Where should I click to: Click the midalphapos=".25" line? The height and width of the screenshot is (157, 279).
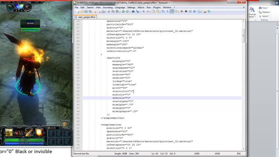click(125, 112)
